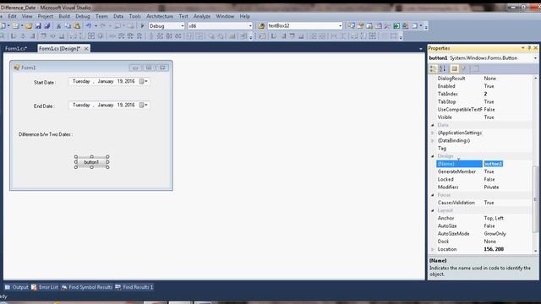This screenshot has width=541, height=304.
Task: Open the Build menu
Action: pyautogui.click(x=64, y=16)
